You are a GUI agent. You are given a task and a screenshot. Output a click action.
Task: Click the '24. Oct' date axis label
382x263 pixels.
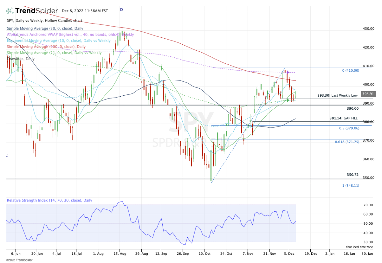coord(226,254)
